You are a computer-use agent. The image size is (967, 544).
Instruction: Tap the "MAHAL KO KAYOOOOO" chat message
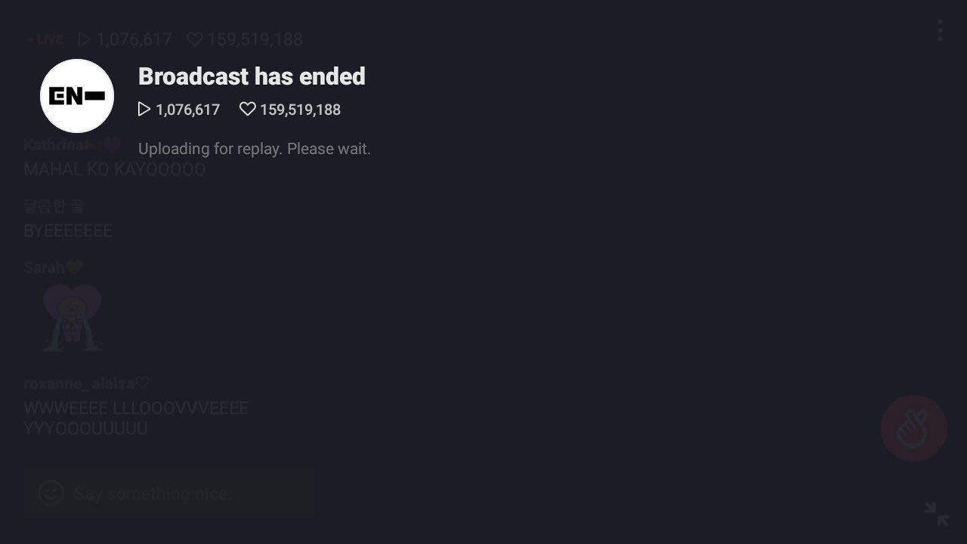[x=114, y=169]
